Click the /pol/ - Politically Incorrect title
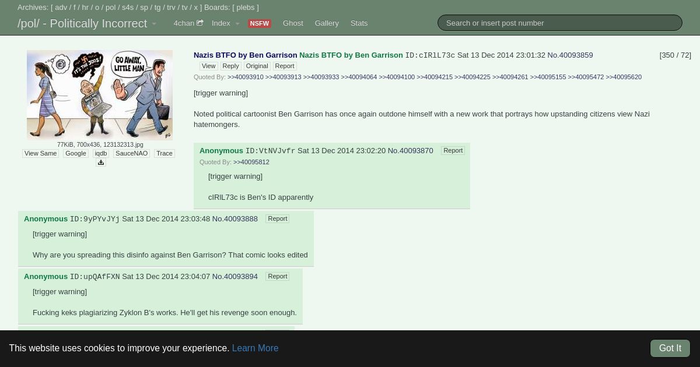700x367 pixels. coord(82,24)
